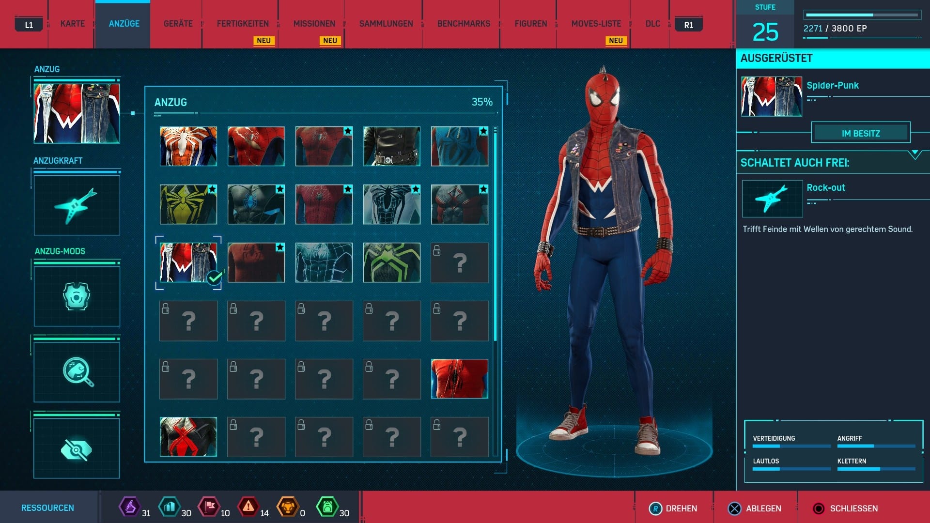This screenshot has height=523, width=930.
Task: Switch to the KARTE tab
Action: click(73, 24)
